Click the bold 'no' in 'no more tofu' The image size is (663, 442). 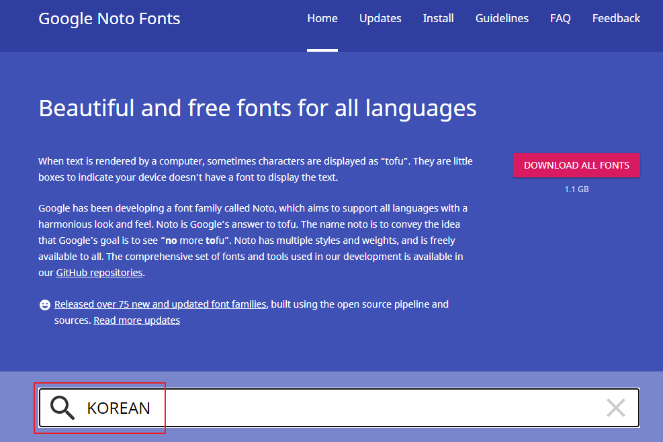pos(171,240)
